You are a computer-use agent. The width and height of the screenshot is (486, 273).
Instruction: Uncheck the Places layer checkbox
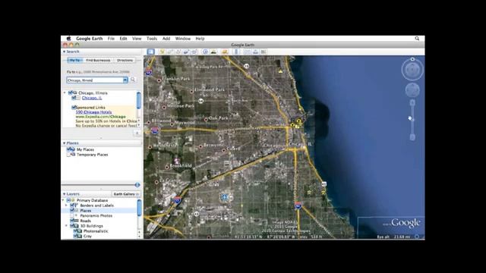click(72, 211)
